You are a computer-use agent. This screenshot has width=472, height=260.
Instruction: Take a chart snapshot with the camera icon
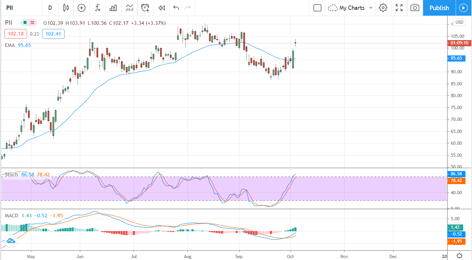[x=415, y=8]
